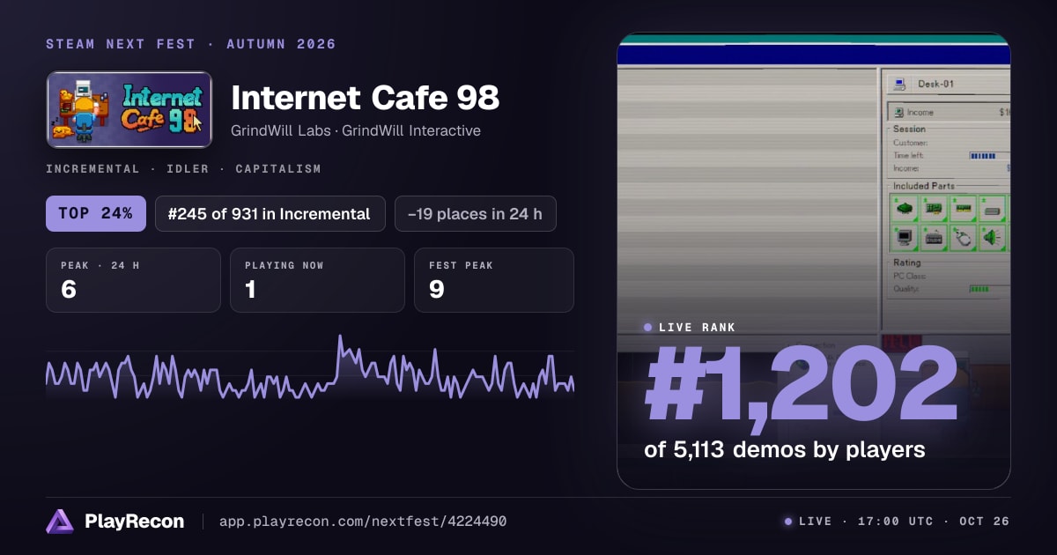1057x555 pixels.
Task: Click the Customer: field label
Action: pyautogui.click(x=911, y=143)
